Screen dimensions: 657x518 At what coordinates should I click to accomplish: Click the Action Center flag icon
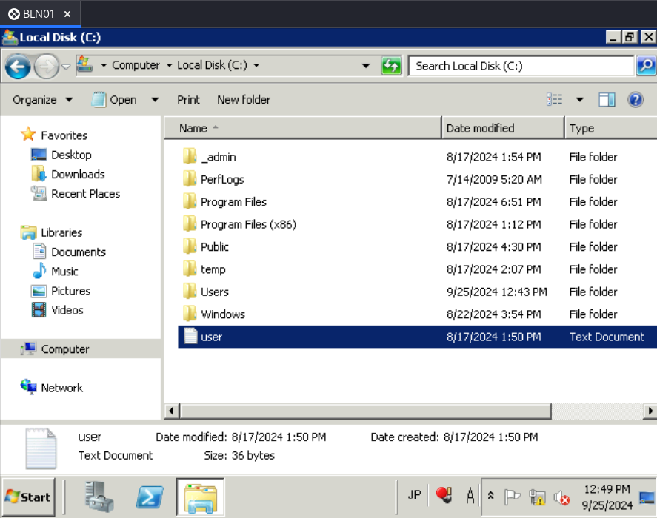click(512, 497)
